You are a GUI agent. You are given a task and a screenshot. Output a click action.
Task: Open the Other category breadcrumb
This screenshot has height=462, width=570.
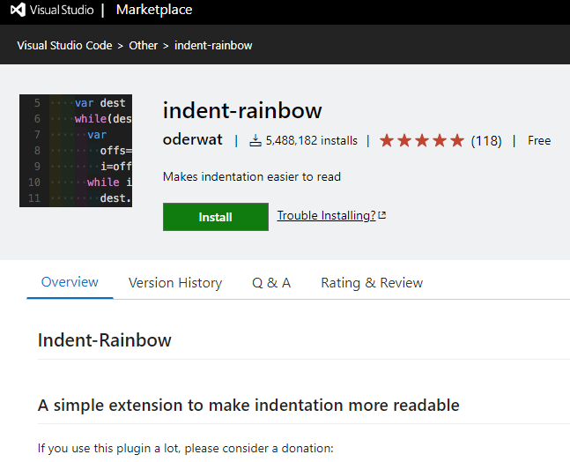click(144, 46)
